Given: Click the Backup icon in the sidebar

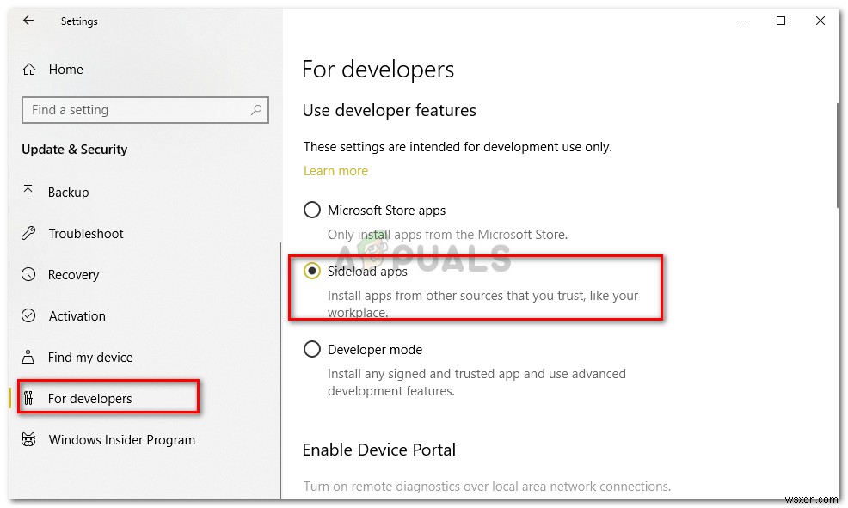Looking at the screenshot, I should click(29, 192).
